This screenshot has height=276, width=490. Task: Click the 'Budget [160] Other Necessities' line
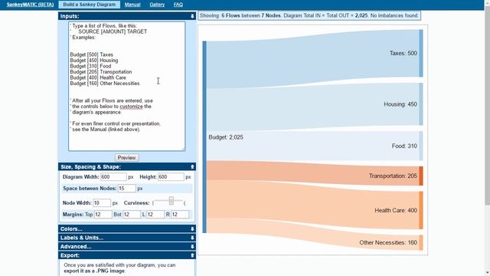pyautogui.click(x=105, y=84)
